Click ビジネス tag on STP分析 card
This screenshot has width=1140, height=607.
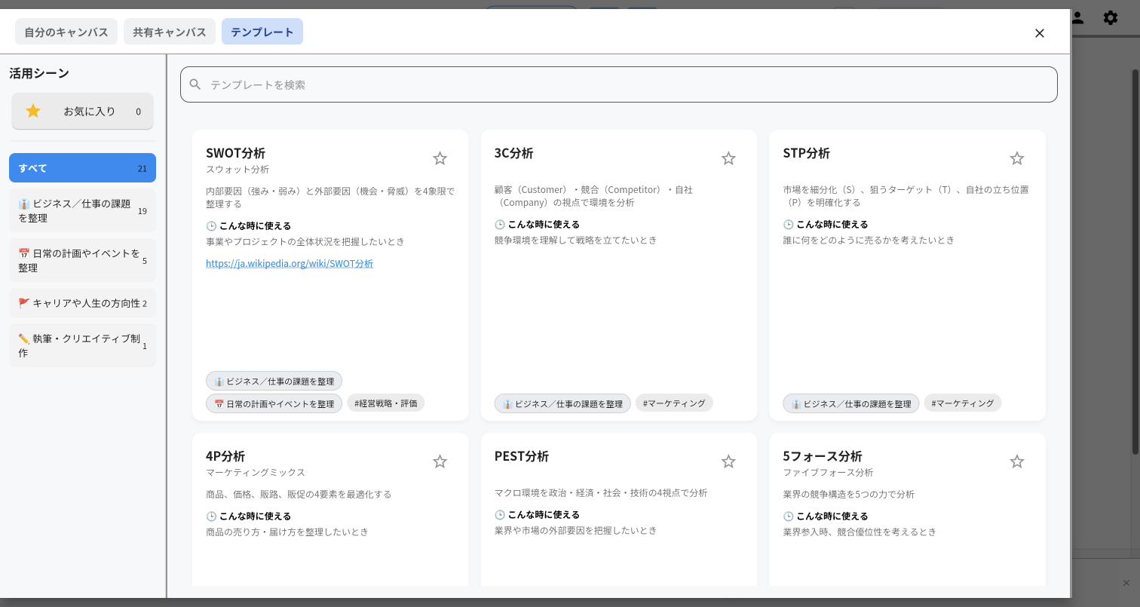(x=851, y=403)
